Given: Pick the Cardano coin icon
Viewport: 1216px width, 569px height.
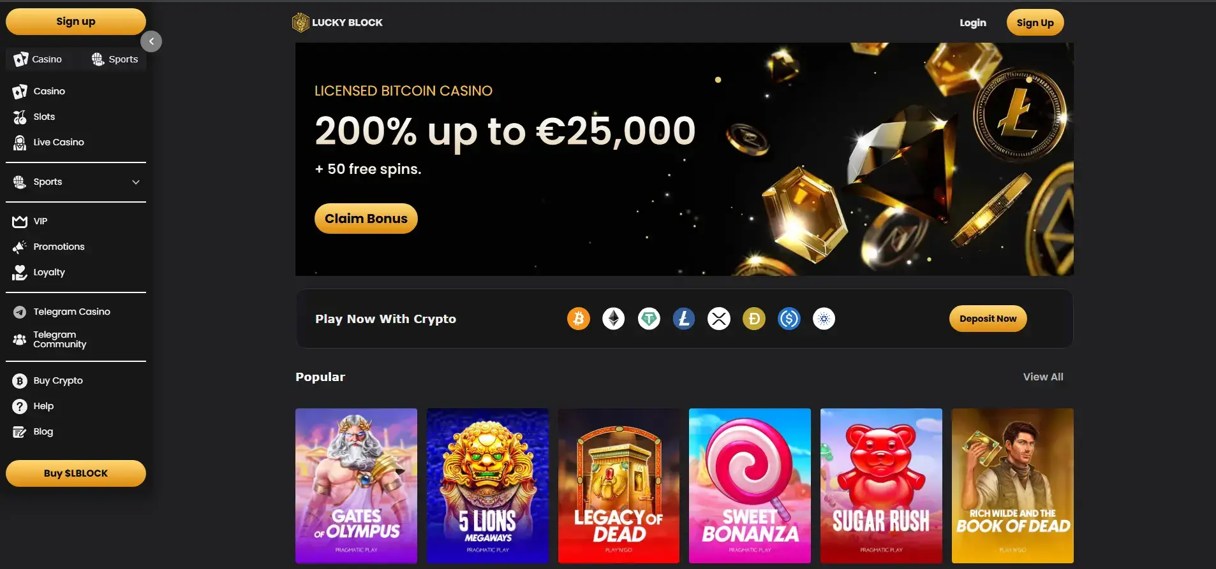Looking at the screenshot, I should (824, 319).
